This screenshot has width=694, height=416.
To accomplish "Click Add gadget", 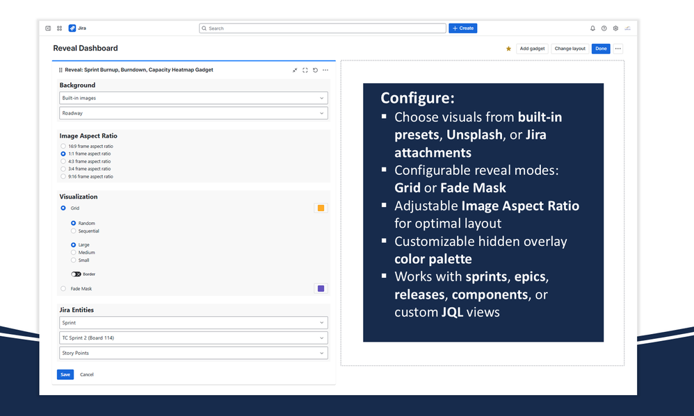I will [532, 49].
